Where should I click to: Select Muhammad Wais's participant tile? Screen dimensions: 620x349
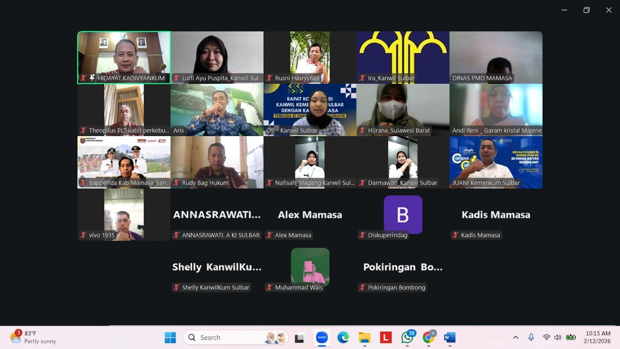point(310,267)
